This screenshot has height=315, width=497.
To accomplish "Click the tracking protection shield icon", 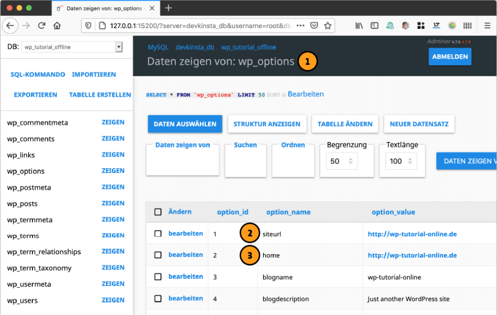I will (x=88, y=26).
